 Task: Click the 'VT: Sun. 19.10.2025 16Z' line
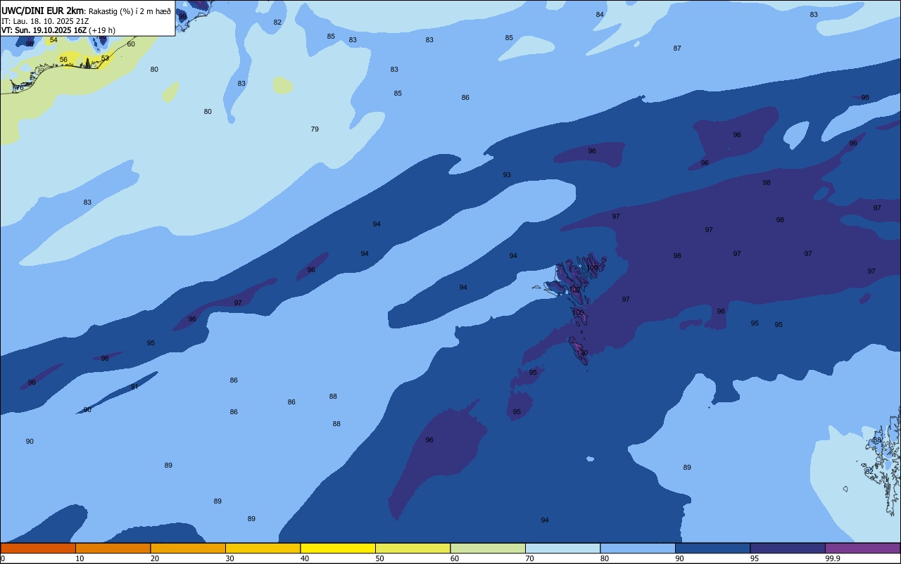(x=44, y=30)
